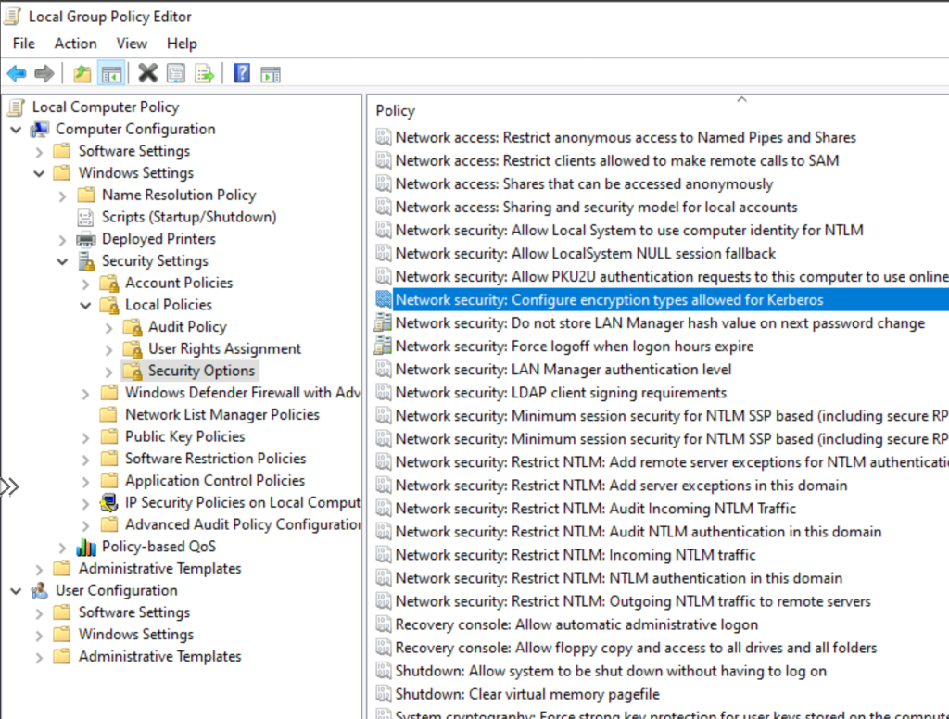Open Properties from the toolbar icon
Screen dimensions: 949x719
[176, 73]
